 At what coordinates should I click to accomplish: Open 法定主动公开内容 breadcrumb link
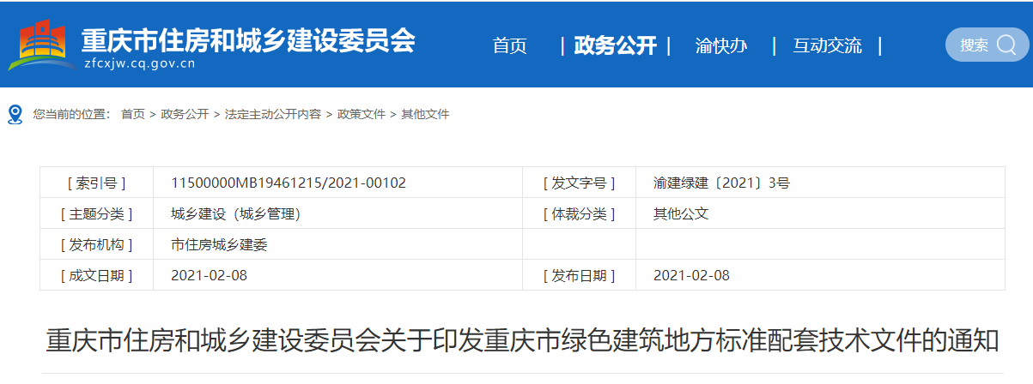[273, 114]
